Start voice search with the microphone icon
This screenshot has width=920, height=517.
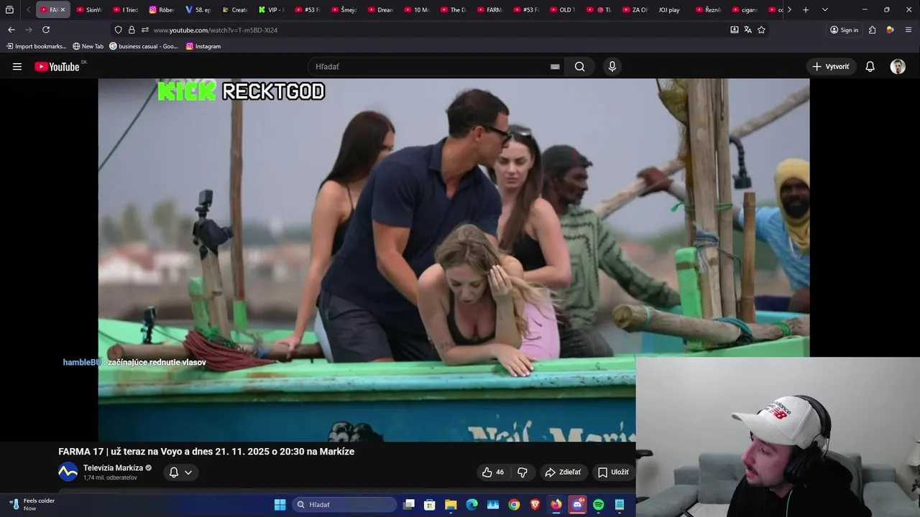coord(612,67)
